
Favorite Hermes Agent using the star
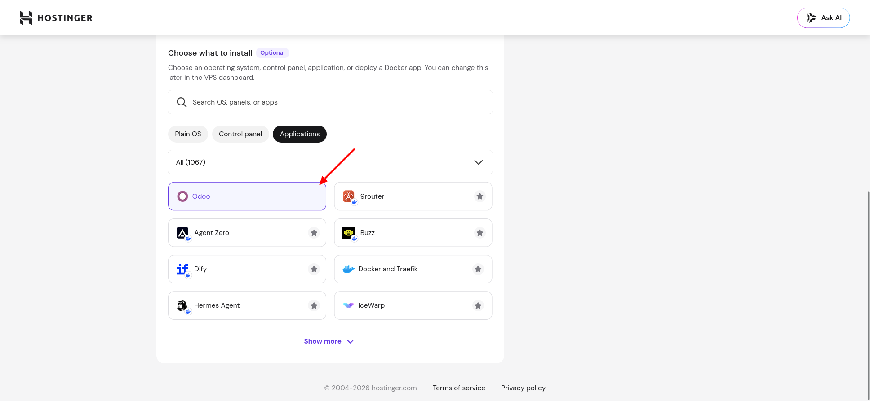pos(314,305)
